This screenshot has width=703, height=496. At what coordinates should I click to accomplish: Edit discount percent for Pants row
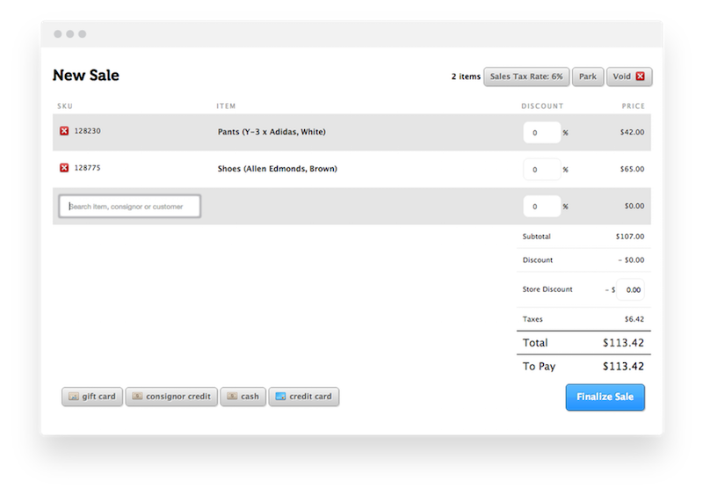541,133
